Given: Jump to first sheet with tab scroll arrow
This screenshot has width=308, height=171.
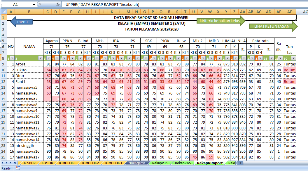Looking at the screenshot, I should click(x=3, y=163).
